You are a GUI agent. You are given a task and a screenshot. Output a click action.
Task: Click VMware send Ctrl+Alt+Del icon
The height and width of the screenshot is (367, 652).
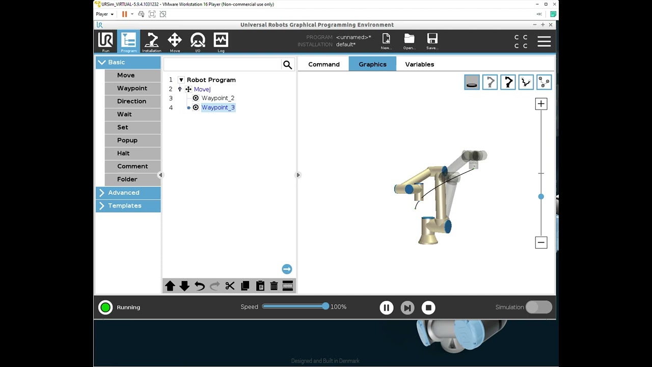141,14
